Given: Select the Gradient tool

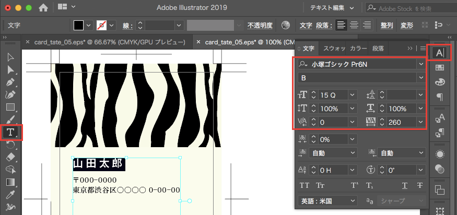Looking at the screenshot, I should [10, 182].
